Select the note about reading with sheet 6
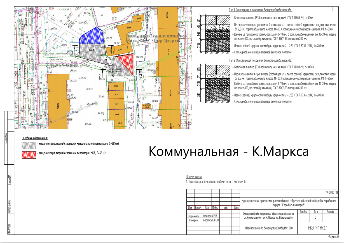 (x=216, y=182)
